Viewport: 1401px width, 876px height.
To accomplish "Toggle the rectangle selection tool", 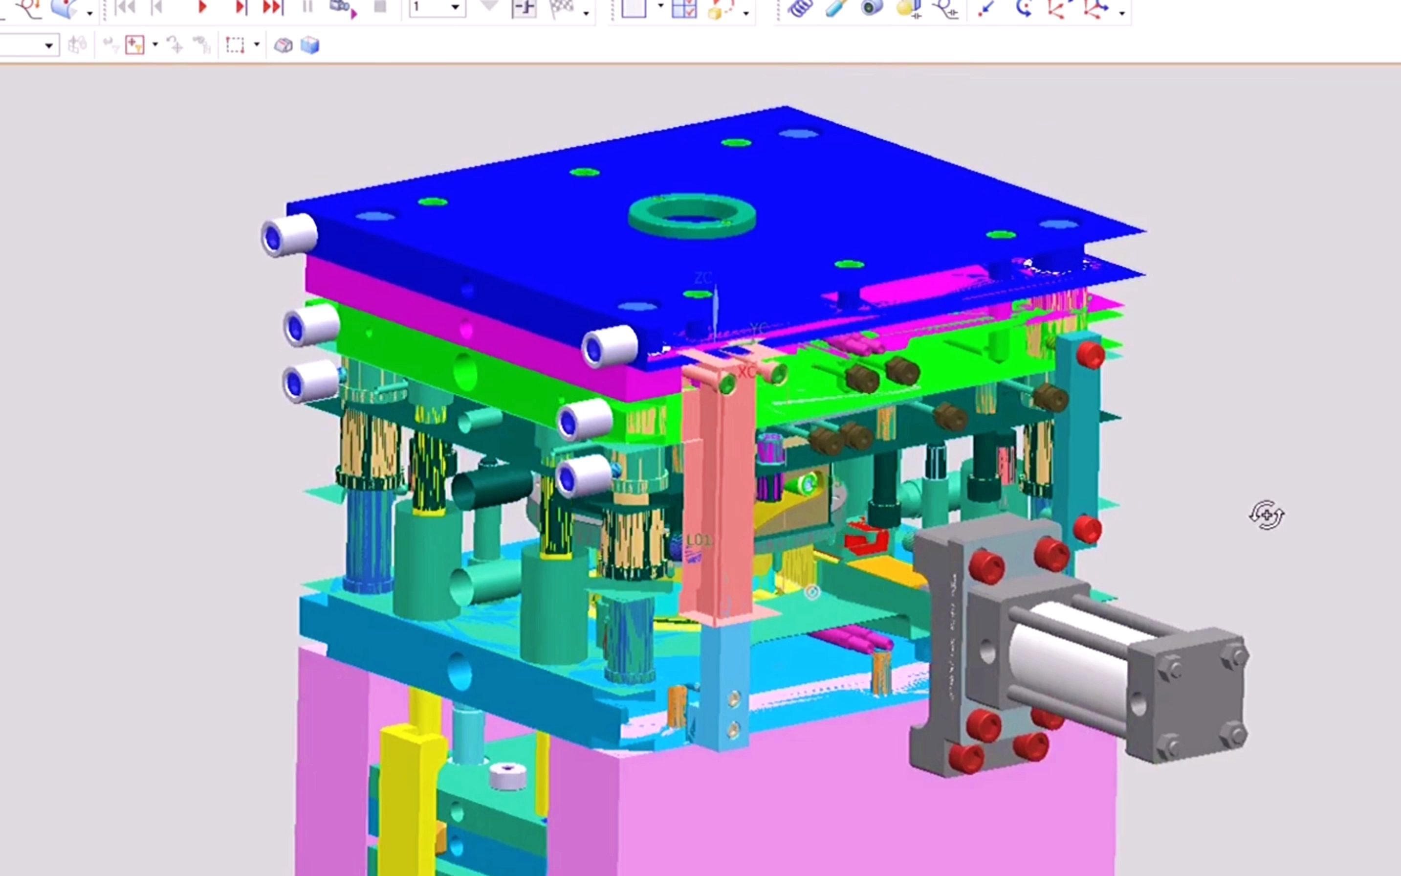I will pyautogui.click(x=235, y=45).
